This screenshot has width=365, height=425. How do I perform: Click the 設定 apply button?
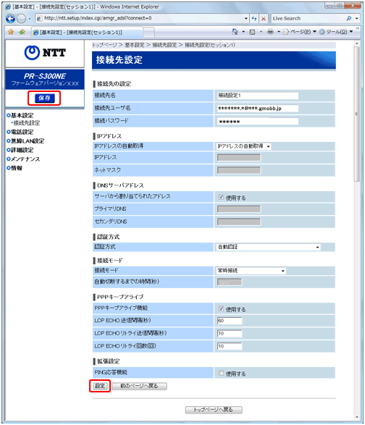coord(100,386)
